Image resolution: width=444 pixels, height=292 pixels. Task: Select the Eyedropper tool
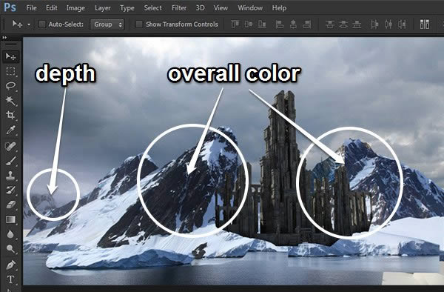click(11, 130)
